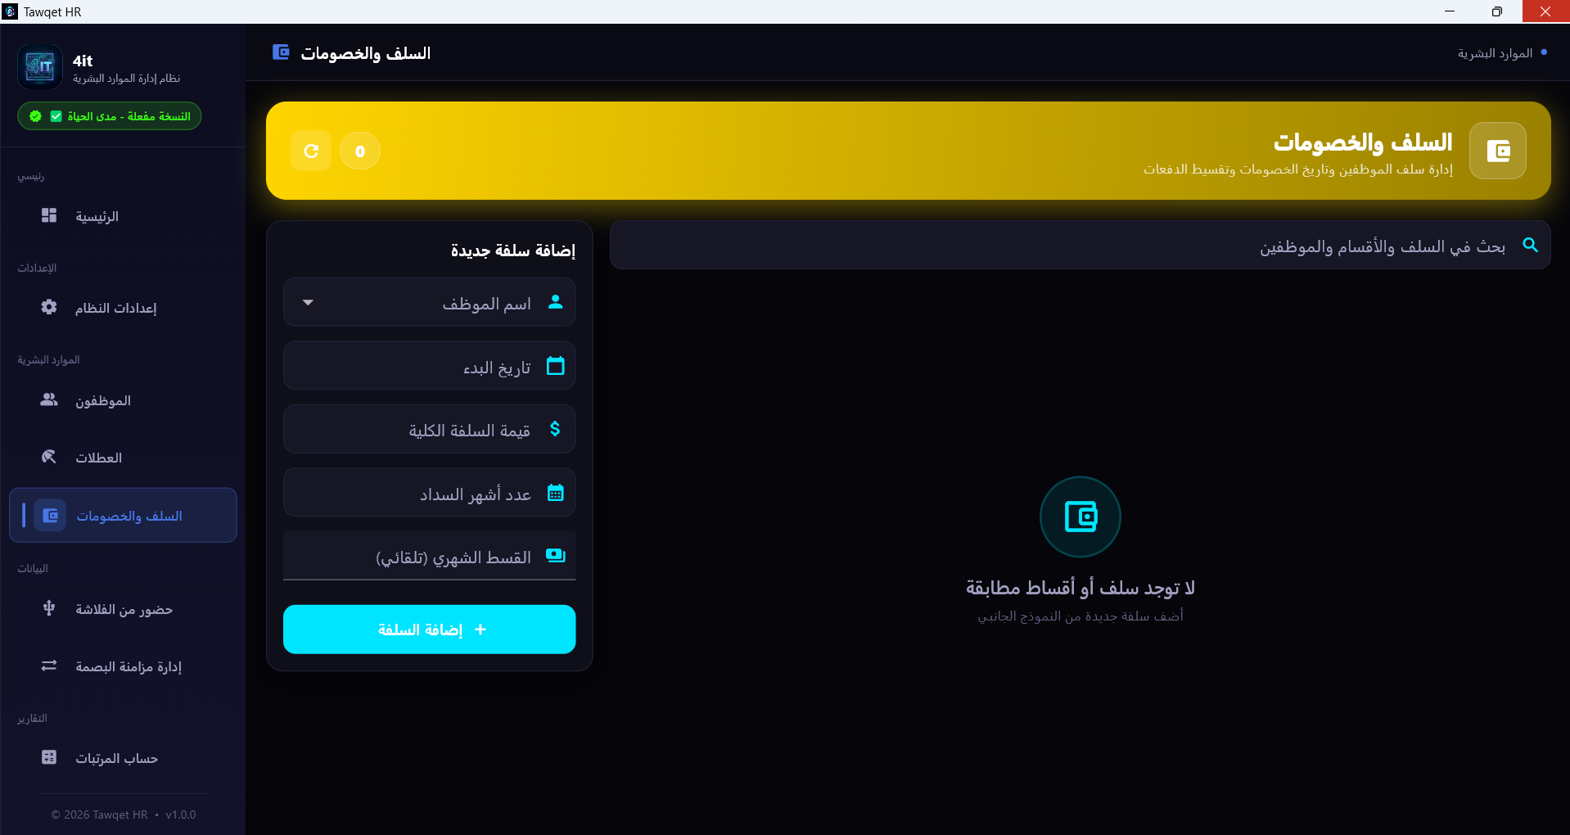Screen dimensions: 1570x835
Task: Click calculator icon for حساب المرتبات
Action: [x=49, y=757]
